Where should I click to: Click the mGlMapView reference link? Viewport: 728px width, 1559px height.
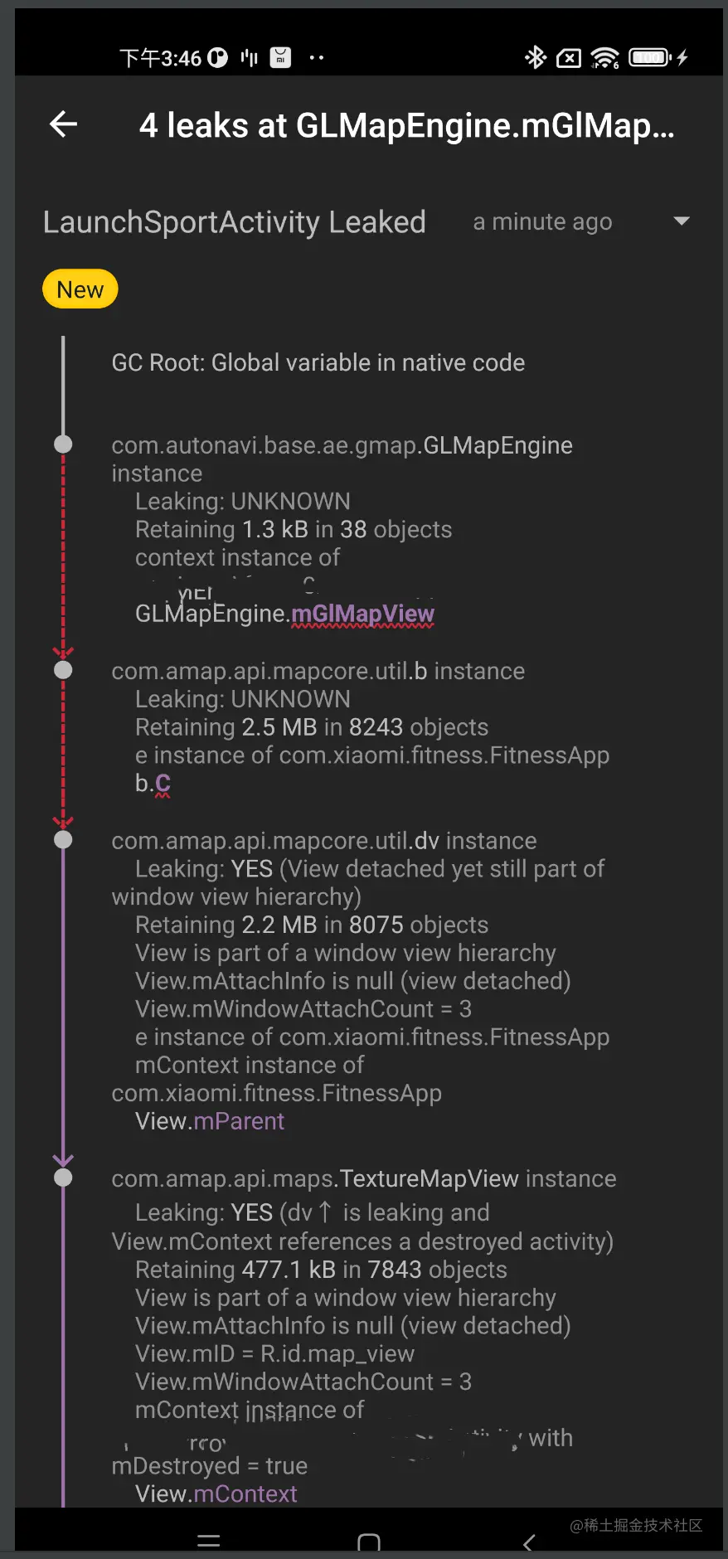(362, 614)
